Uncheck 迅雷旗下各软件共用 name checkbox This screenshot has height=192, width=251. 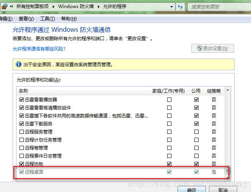coord(21,116)
